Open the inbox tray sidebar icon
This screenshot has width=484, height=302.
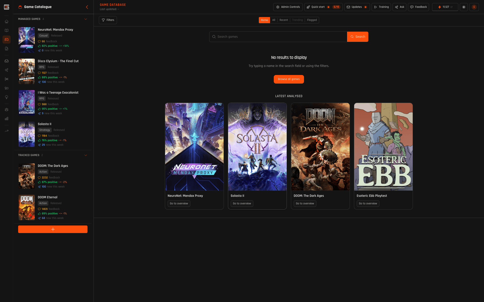7,61
